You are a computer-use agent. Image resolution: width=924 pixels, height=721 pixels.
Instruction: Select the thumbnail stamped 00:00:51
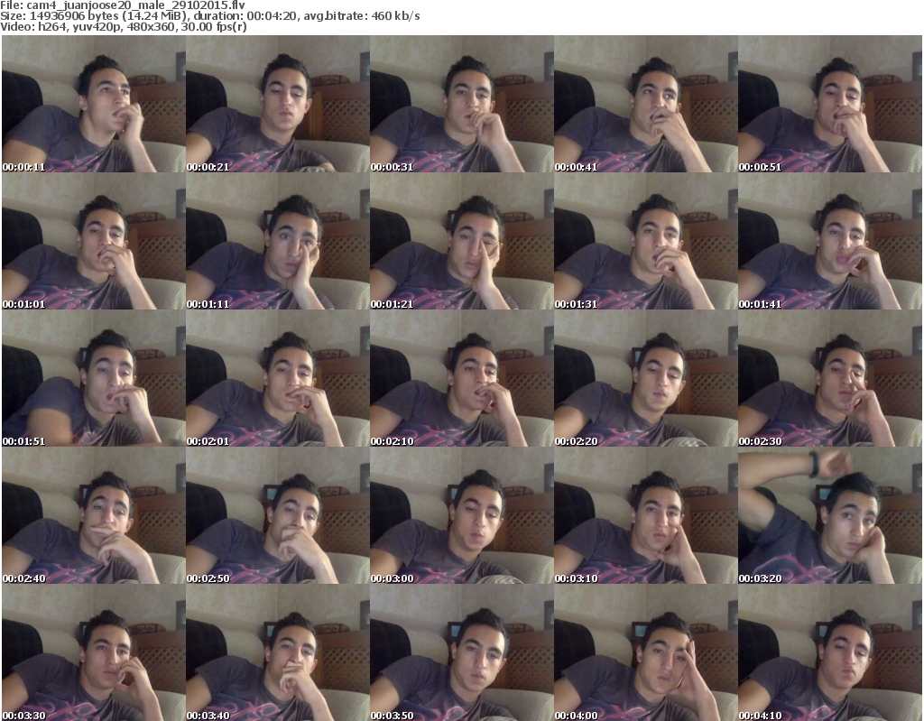[x=830, y=104]
